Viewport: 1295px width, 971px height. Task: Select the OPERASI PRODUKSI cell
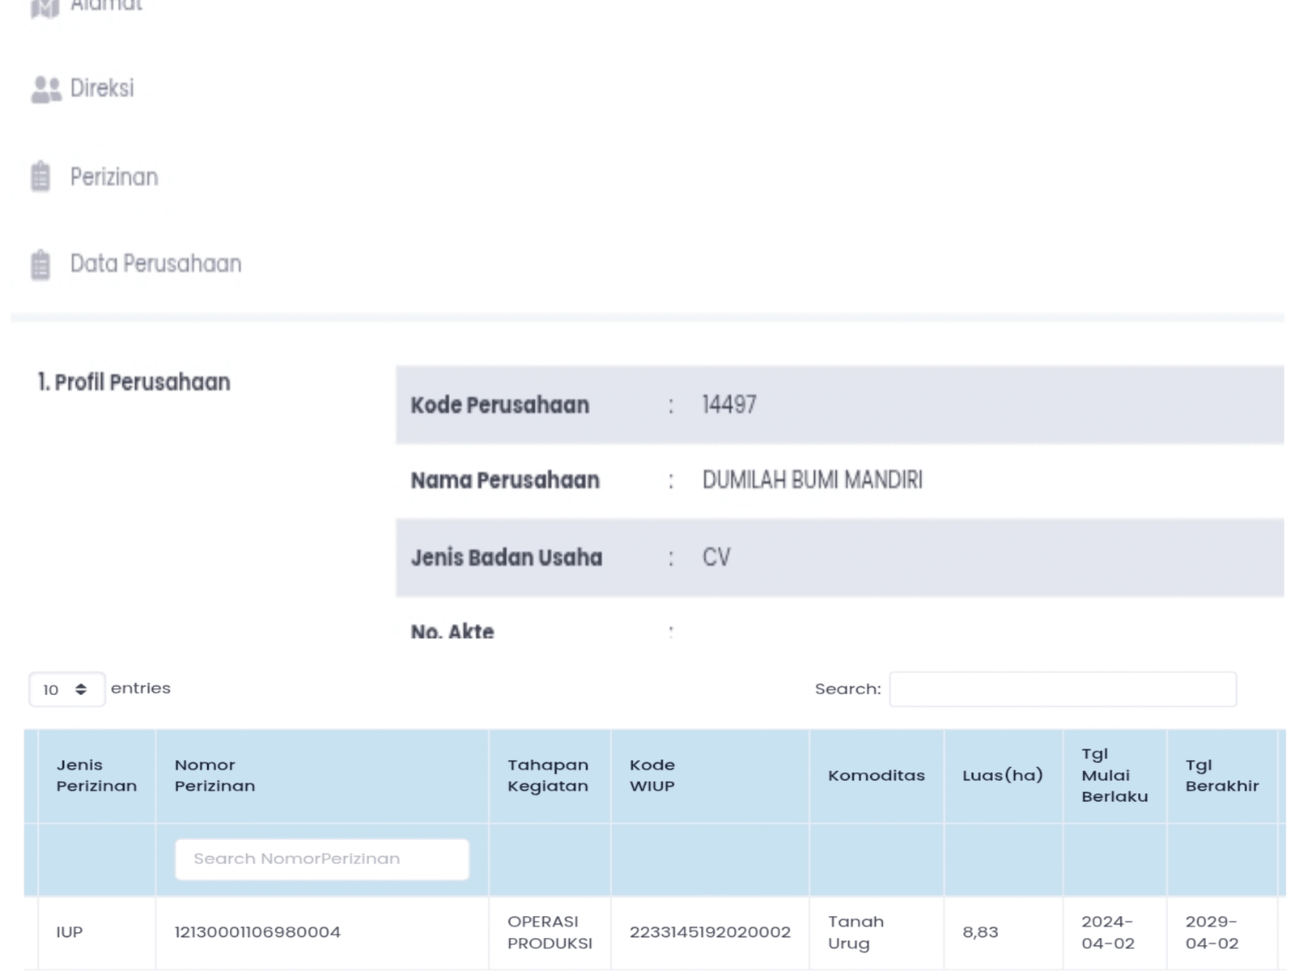[x=550, y=932]
